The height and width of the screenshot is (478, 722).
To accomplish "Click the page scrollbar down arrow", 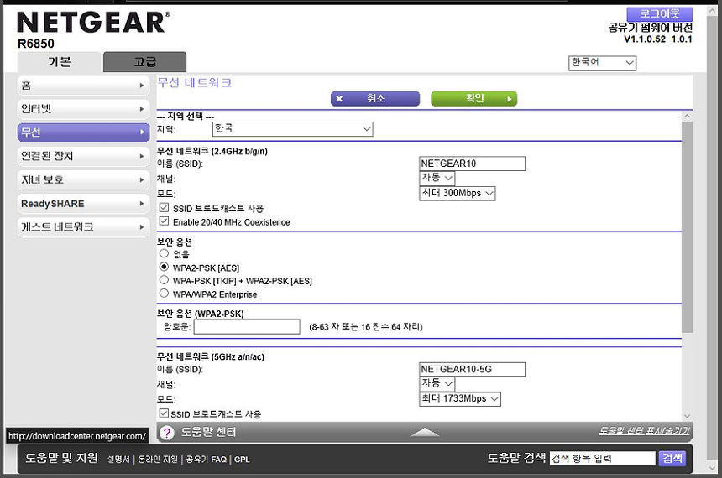I will click(714, 468).
